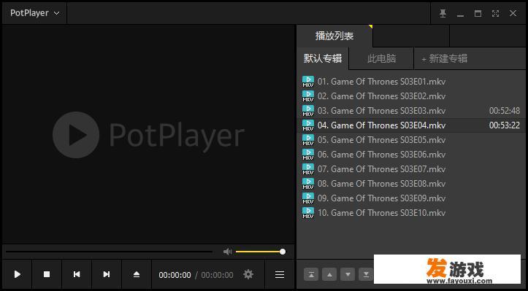Select 03. Game Of Thrones S03E03.mkv
The image size is (528, 291).
click(x=411, y=111)
